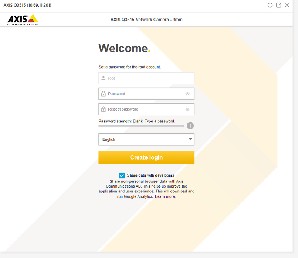
Task: Click the 'Share data with developers' label
Action: coord(150,175)
